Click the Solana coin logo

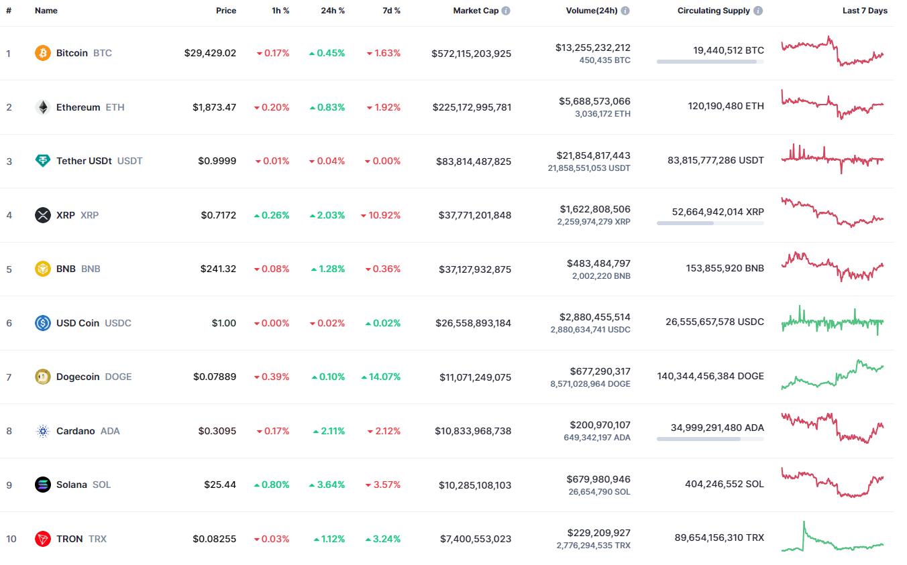[42, 485]
